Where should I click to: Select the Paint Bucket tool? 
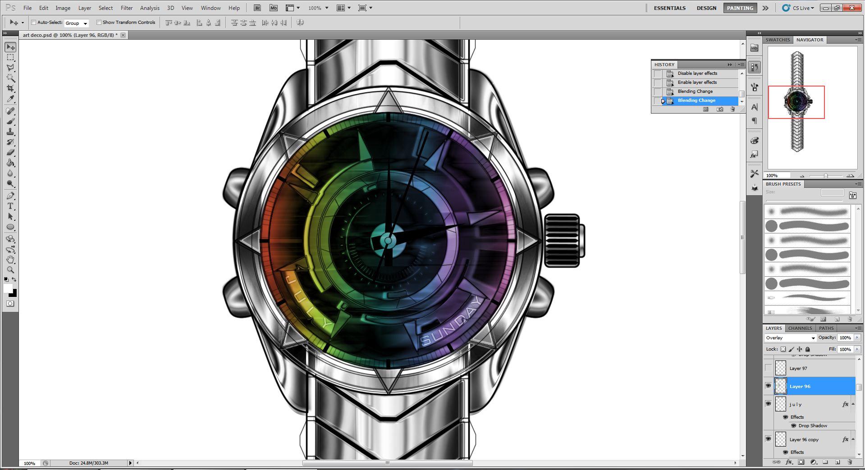click(10, 163)
